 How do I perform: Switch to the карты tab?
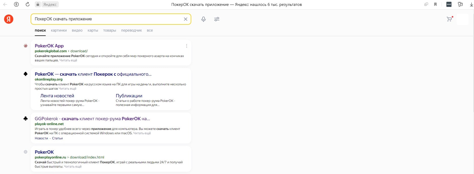93,30
